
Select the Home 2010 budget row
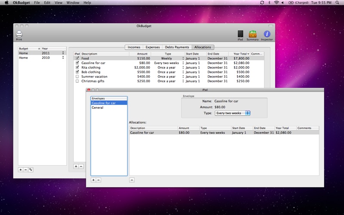click(x=42, y=58)
